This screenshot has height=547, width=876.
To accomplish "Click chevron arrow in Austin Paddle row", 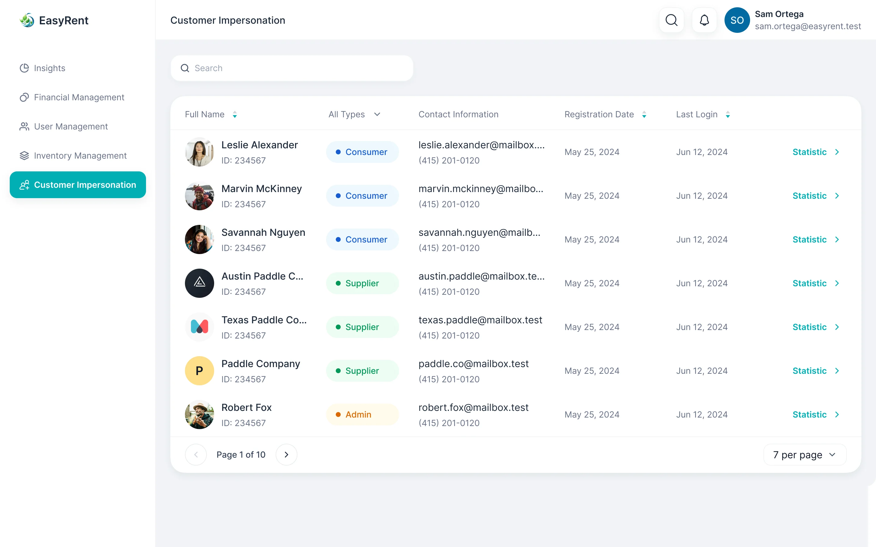I will pyautogui.click(x=837, y=283).
